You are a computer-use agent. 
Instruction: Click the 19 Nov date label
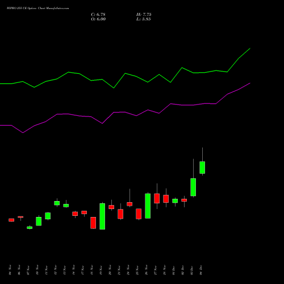(101, 270)
